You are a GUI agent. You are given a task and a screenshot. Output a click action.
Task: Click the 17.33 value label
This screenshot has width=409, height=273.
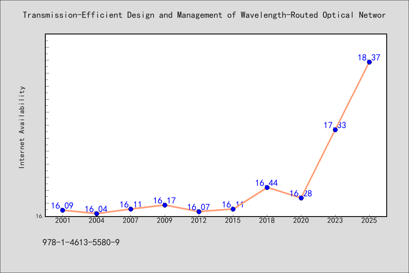click(335, 125)
